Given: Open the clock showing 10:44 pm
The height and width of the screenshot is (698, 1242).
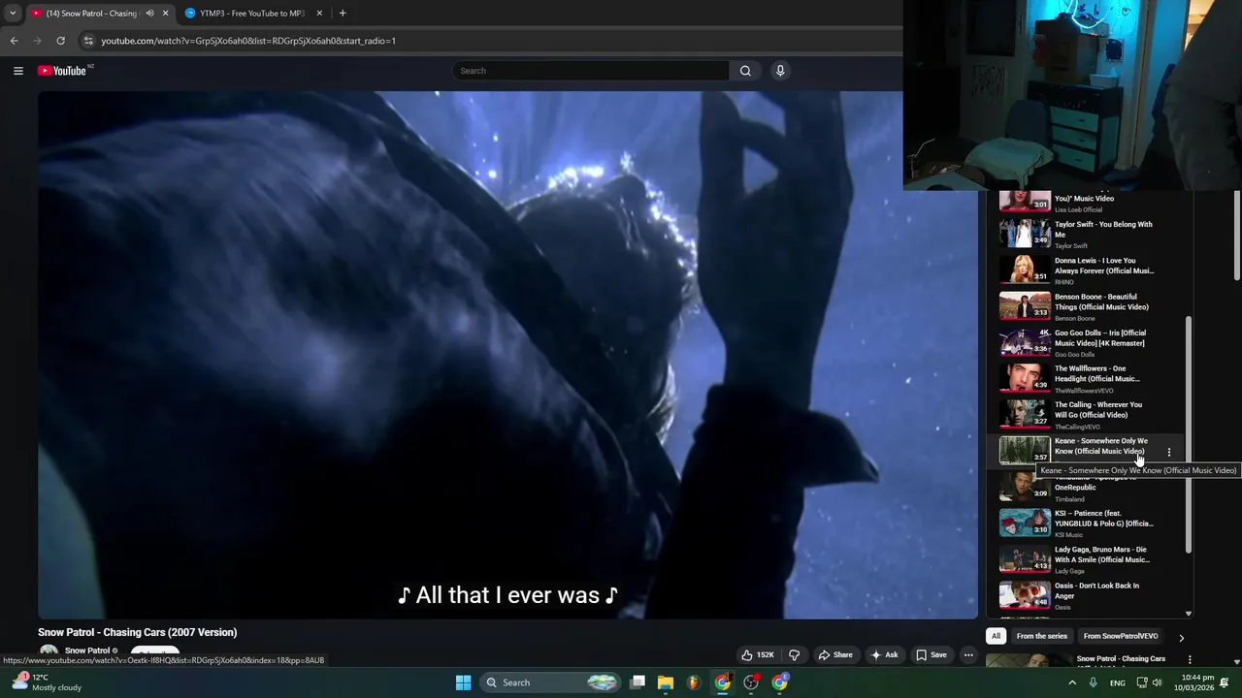Looking at the screenshot, I should coord(1194,682).
